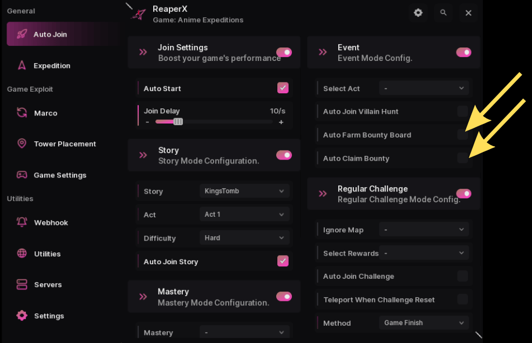Click the ReaperX logo icon
The height and width of the screenshot is (343, 532).
pyautogui.click(x=139, y=14)
